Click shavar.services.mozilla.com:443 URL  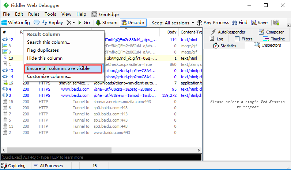coord(122,102)
